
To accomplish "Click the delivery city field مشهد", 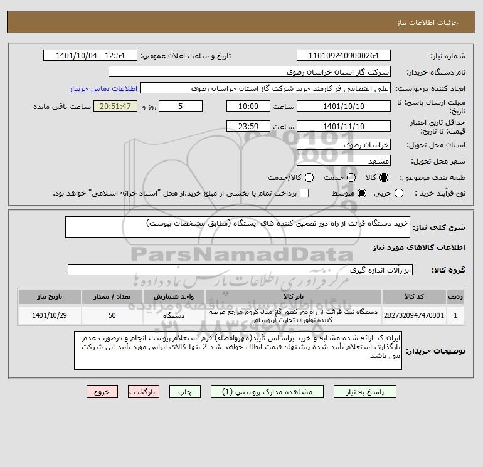I will click(x=344, y=161).
